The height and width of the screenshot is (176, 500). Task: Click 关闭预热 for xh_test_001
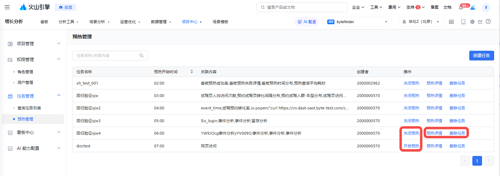click(x=411, y=83)
